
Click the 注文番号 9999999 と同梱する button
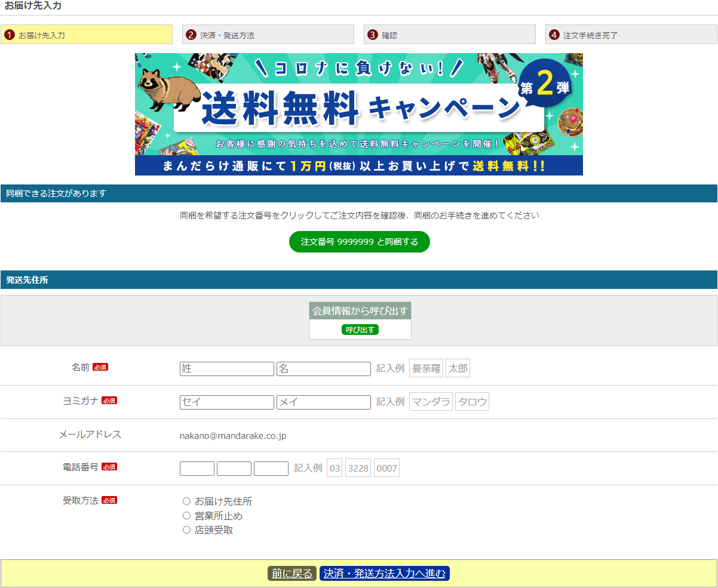pos(359,242)
